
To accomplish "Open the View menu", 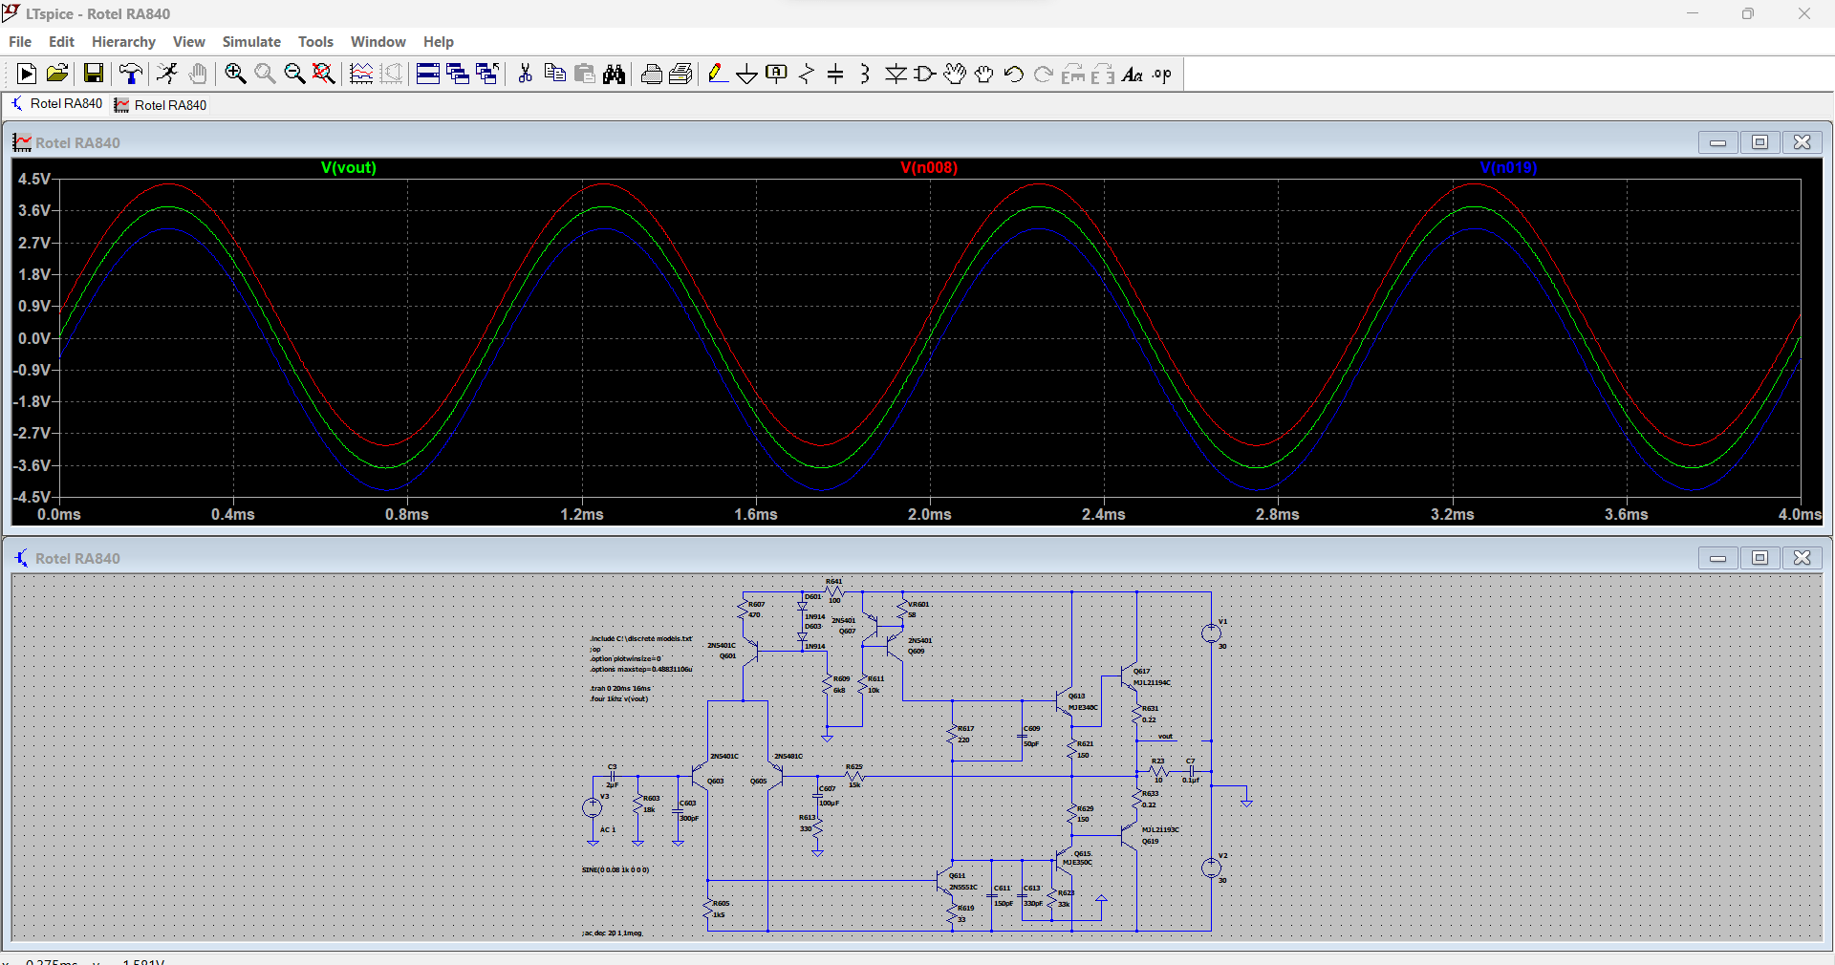I will [x=189, y=42].
